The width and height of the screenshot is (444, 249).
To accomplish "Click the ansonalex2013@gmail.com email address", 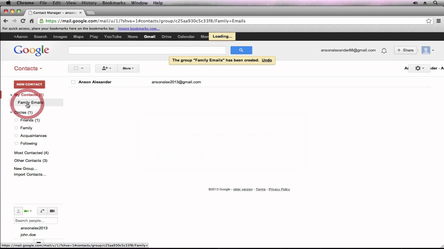I will point(176,82).
